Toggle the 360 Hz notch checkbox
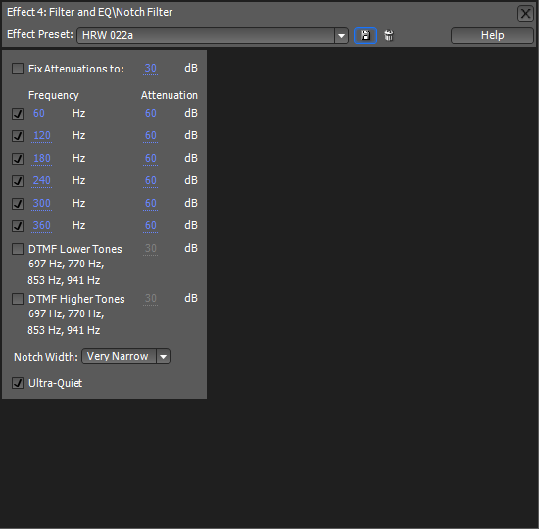Viewport: 539px width, 529px height. pyautogui.click(x=18, y=226)
